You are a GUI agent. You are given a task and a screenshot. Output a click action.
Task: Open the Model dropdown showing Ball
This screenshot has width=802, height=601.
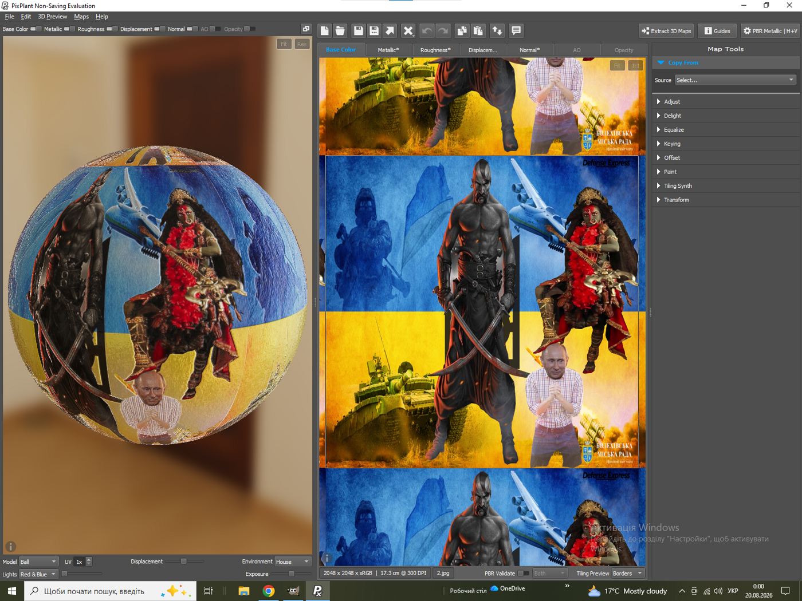(x=38, y=562)
